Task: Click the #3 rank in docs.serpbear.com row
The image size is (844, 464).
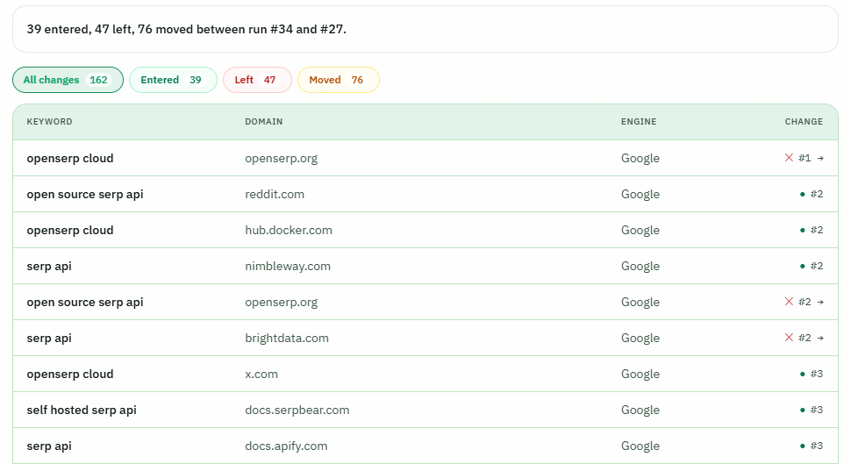Action: coord(817,410)
